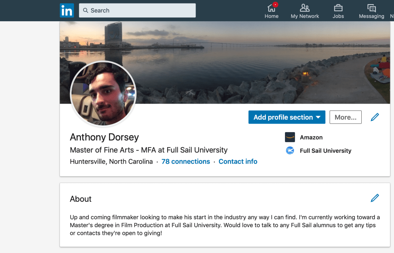
Task: Open the Contact info link
Action: (238, 161)
